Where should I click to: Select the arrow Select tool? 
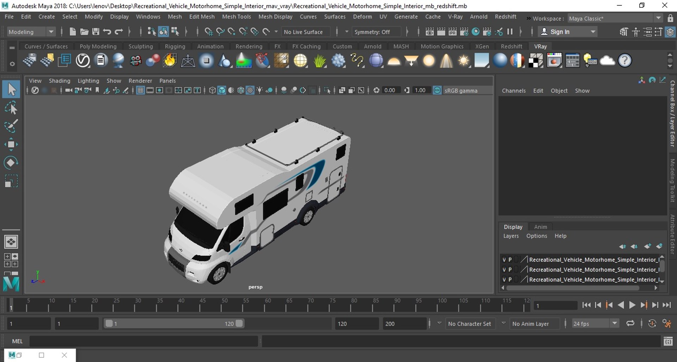(11, 89)
